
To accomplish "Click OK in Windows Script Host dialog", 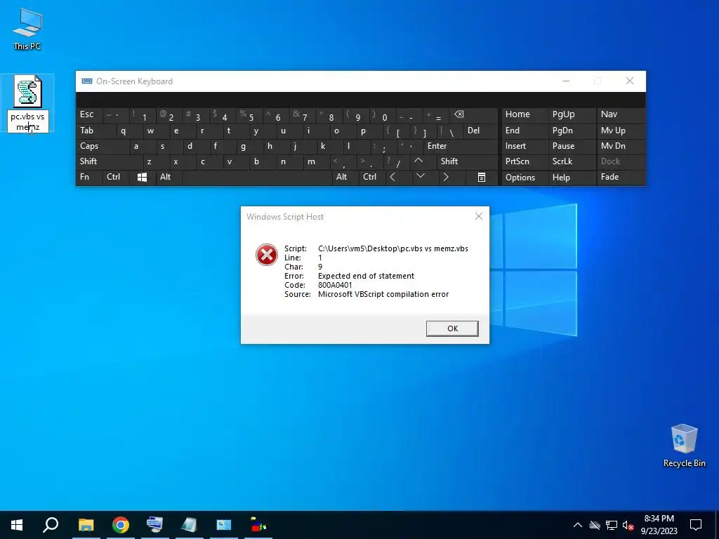I will (x=452, y=328).
